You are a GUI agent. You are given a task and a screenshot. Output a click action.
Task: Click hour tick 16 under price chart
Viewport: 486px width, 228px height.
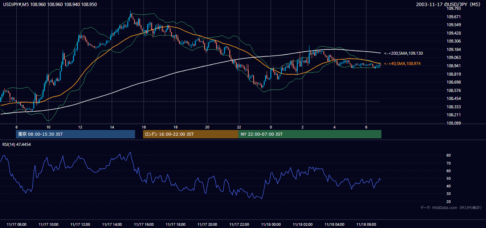coord(144,127)
